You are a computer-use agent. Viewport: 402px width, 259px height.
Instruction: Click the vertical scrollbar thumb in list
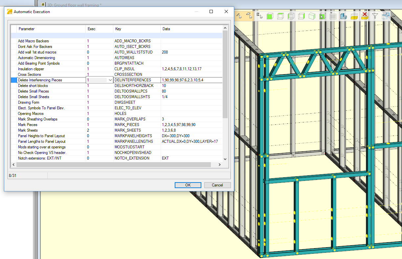(x=225, y=74)
